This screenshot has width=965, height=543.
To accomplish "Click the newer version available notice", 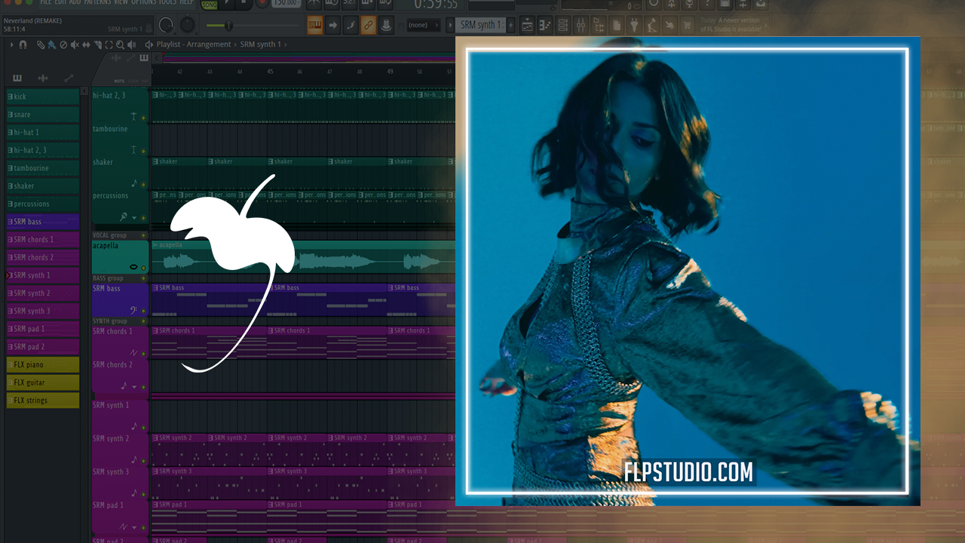I will (734, 25).
